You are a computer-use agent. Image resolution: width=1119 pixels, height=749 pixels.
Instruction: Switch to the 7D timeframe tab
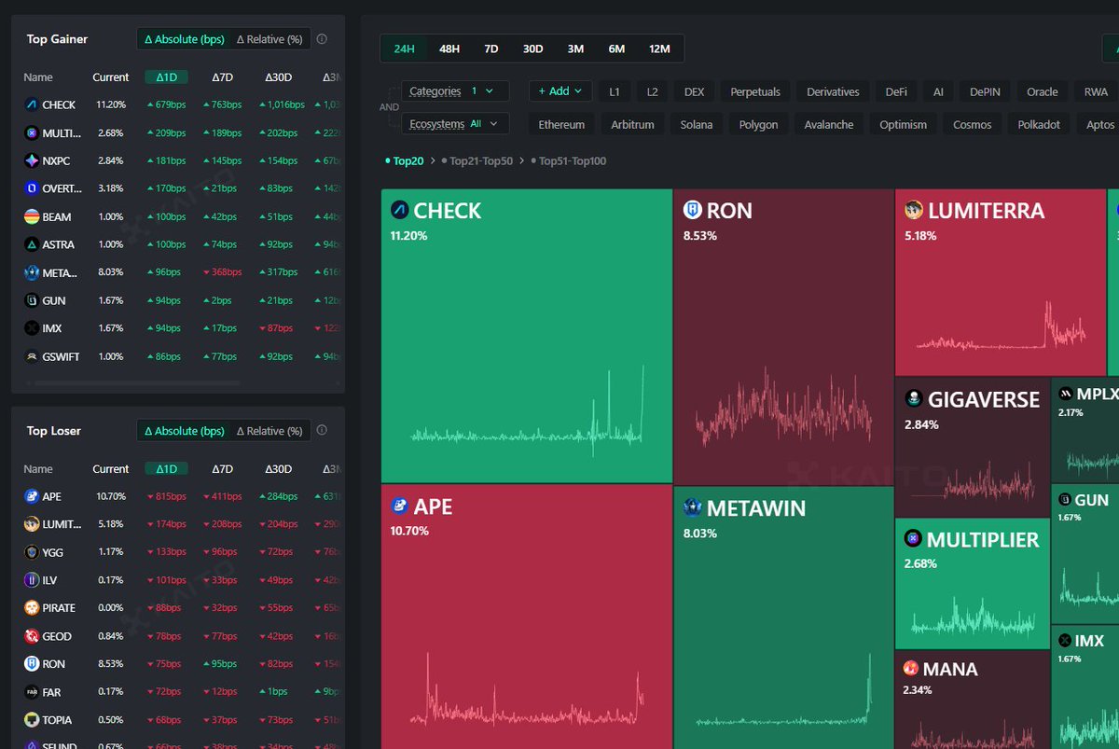click(x=490, y=49)
